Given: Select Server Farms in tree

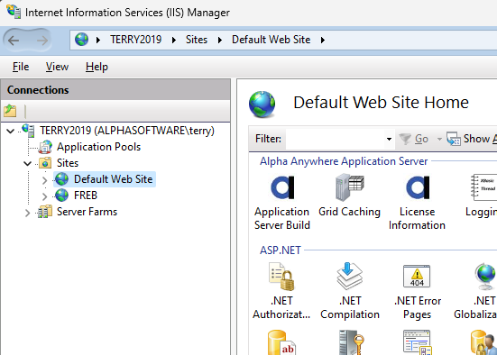Looking at the screenshot, I should 87,212.
